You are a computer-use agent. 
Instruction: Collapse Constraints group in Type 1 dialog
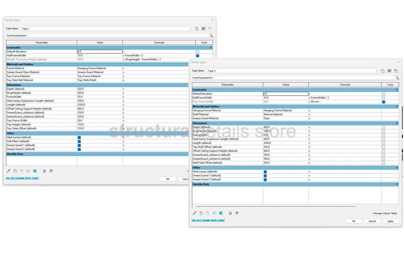point(211,48)
